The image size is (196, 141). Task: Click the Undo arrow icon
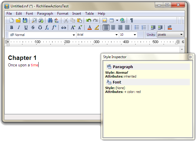(88, 20)
